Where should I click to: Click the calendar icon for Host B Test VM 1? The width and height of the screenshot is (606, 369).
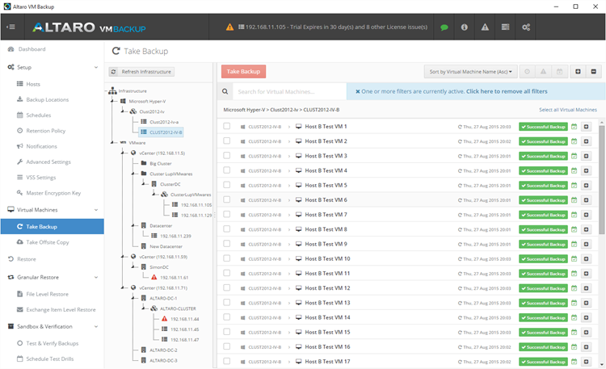click(x=574, y=127)
